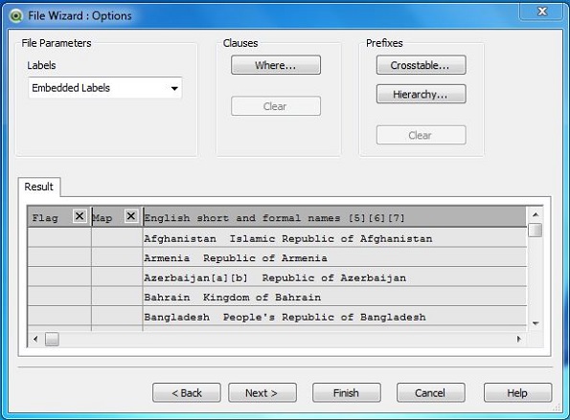Click the QlikView logo icon in title bar
The width and height of the screenshot is (570, 420).
(x=16, y=16)
